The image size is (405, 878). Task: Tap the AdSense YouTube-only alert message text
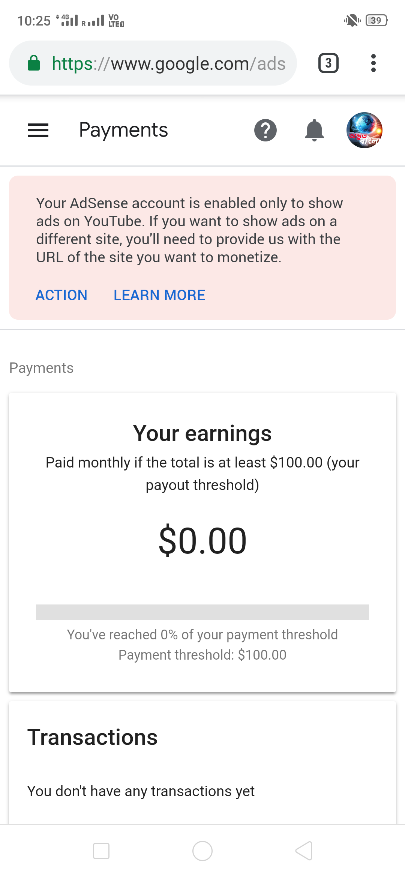pos(189,230)
